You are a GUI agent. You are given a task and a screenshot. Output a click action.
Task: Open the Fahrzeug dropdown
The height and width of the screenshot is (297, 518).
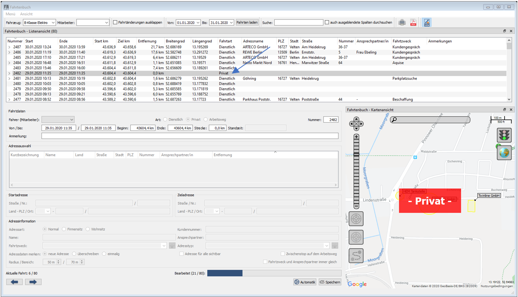click(39, 22)
